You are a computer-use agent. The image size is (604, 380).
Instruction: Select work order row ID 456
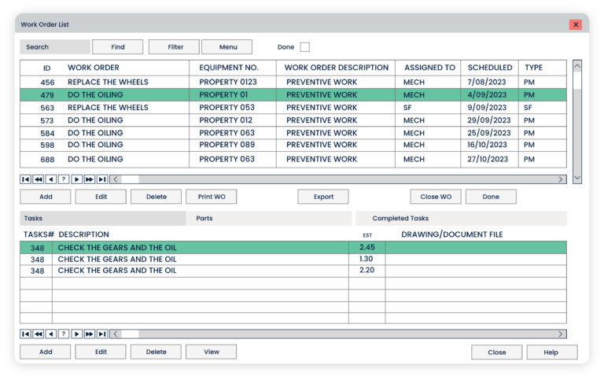pyautogui.click(x=293, y=82)
